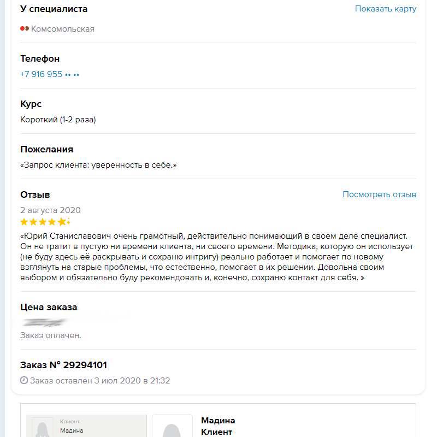Screen dimensions: 437x437
Task: Click the Komsomolskaya metro station icon
Action: click(x=24, y=29)
